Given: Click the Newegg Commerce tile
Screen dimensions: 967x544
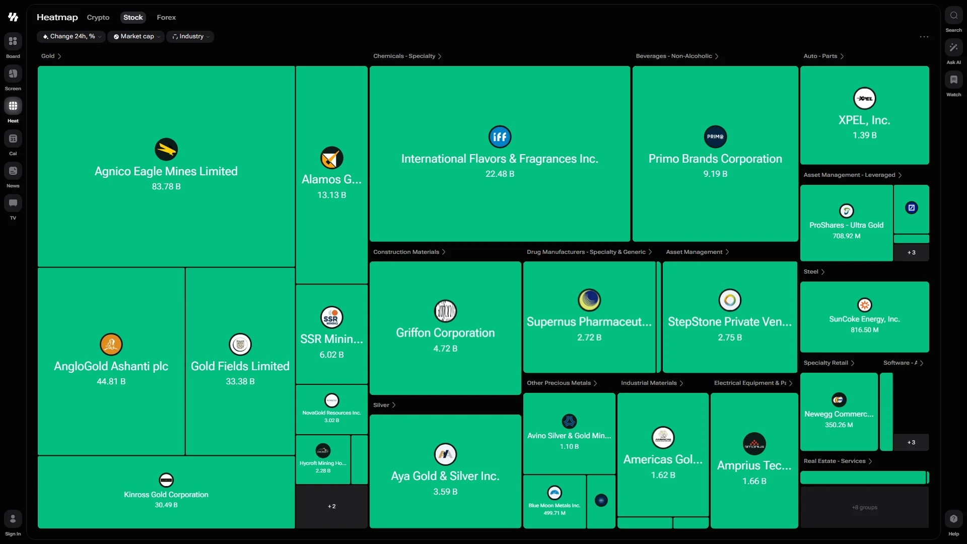Looking at the screenshot, I should coord(839,412).
